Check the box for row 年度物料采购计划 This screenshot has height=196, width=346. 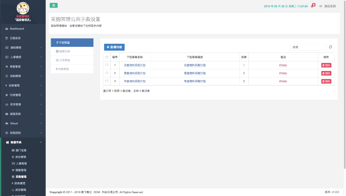tap(106, 81)
